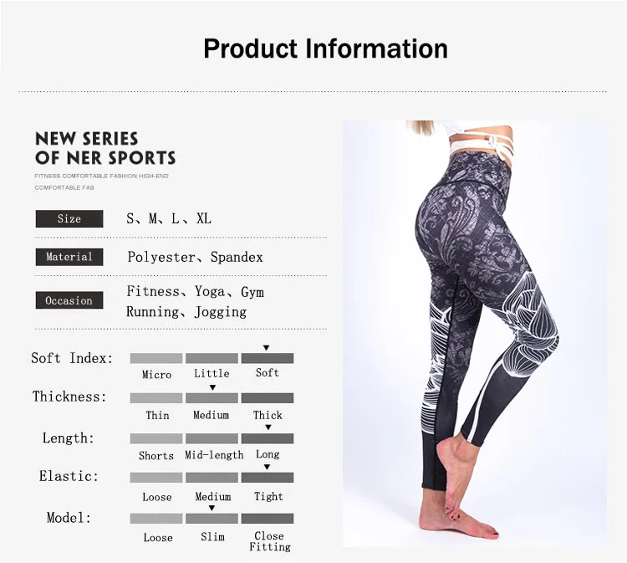The width and height of the screenshot is (627, 563).
Task: Click the NEW SERIES OF NER SPORTS title
Action: pos(105,148)
